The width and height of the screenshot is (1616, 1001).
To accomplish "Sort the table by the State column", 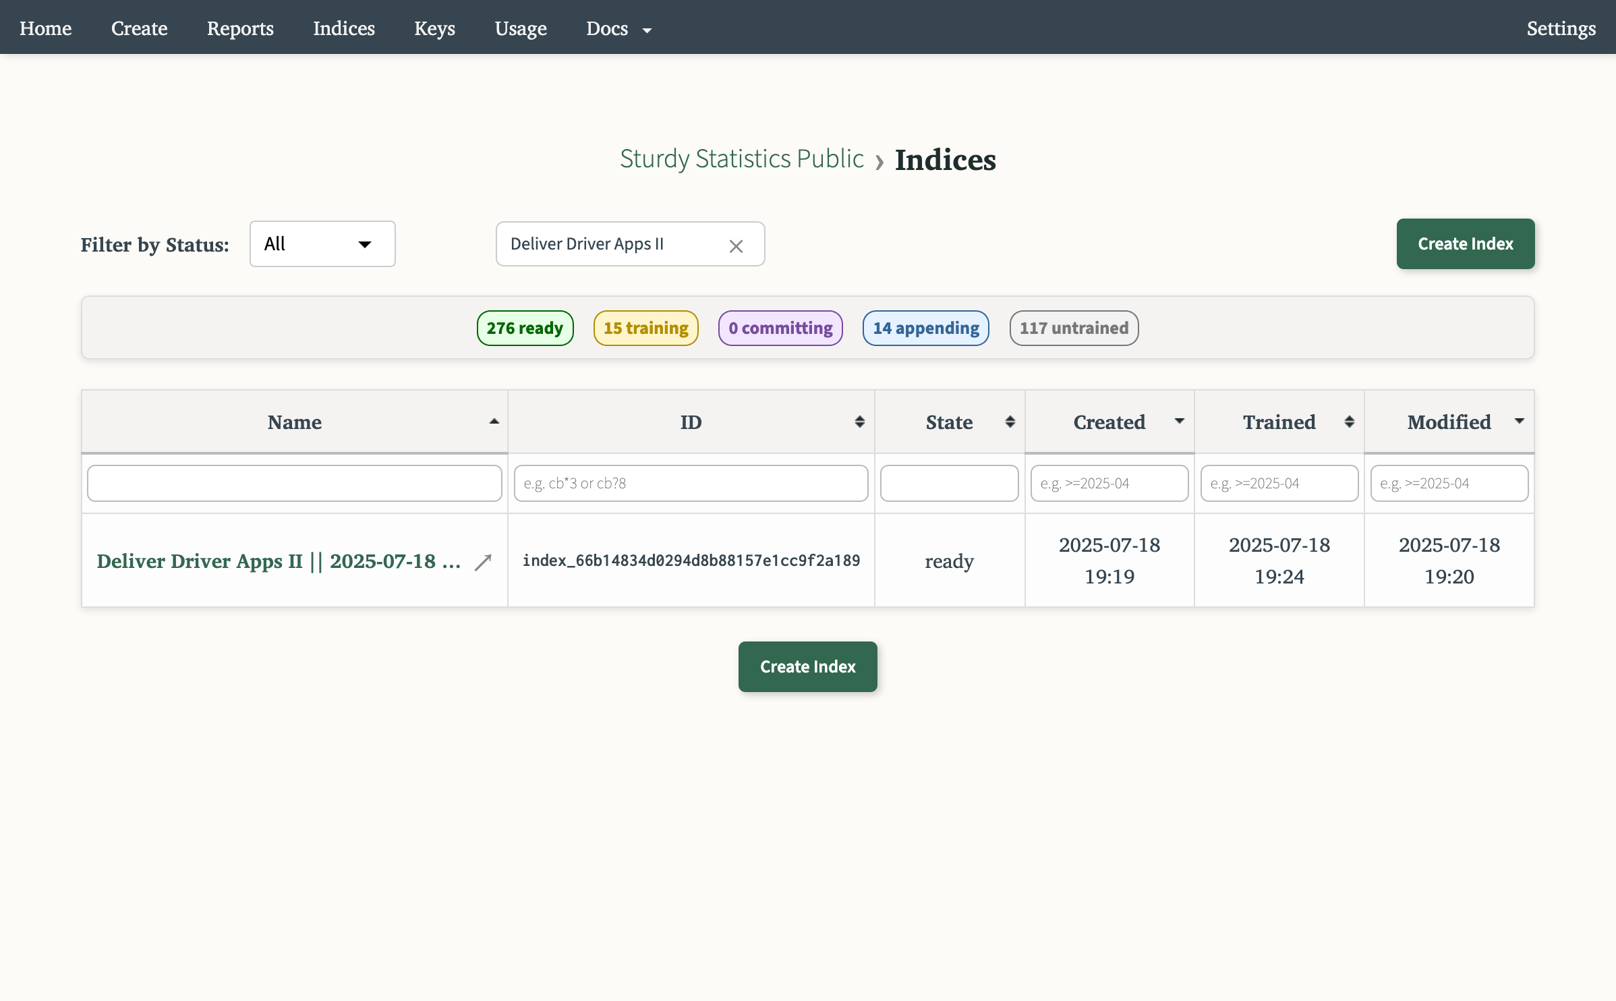I will click(1010, 422).
